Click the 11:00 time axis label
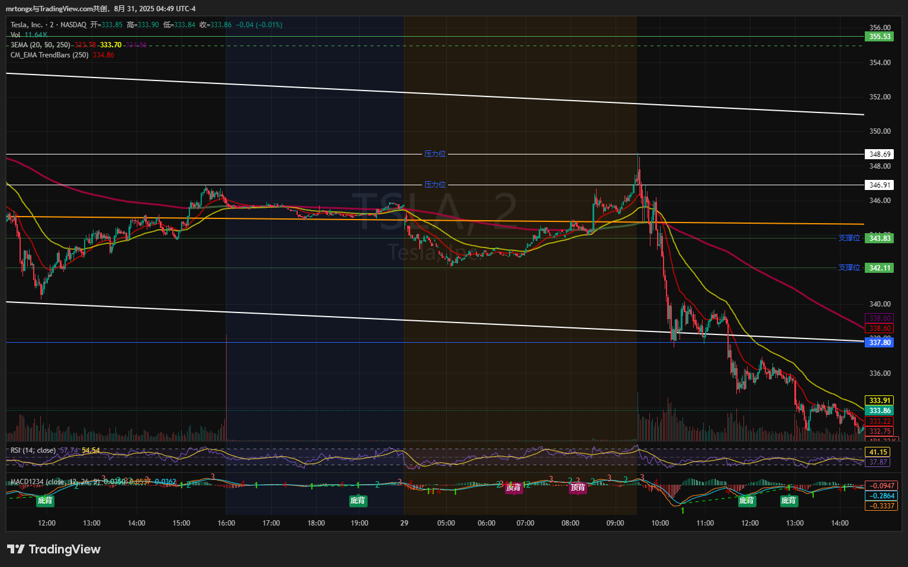 pos(705,523)
